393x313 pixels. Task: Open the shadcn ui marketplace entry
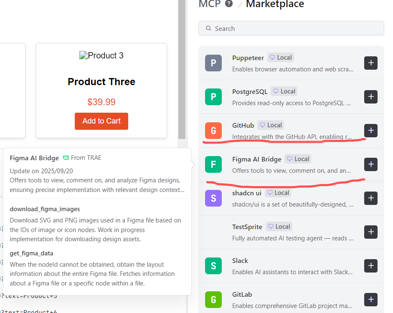[291, 198]
